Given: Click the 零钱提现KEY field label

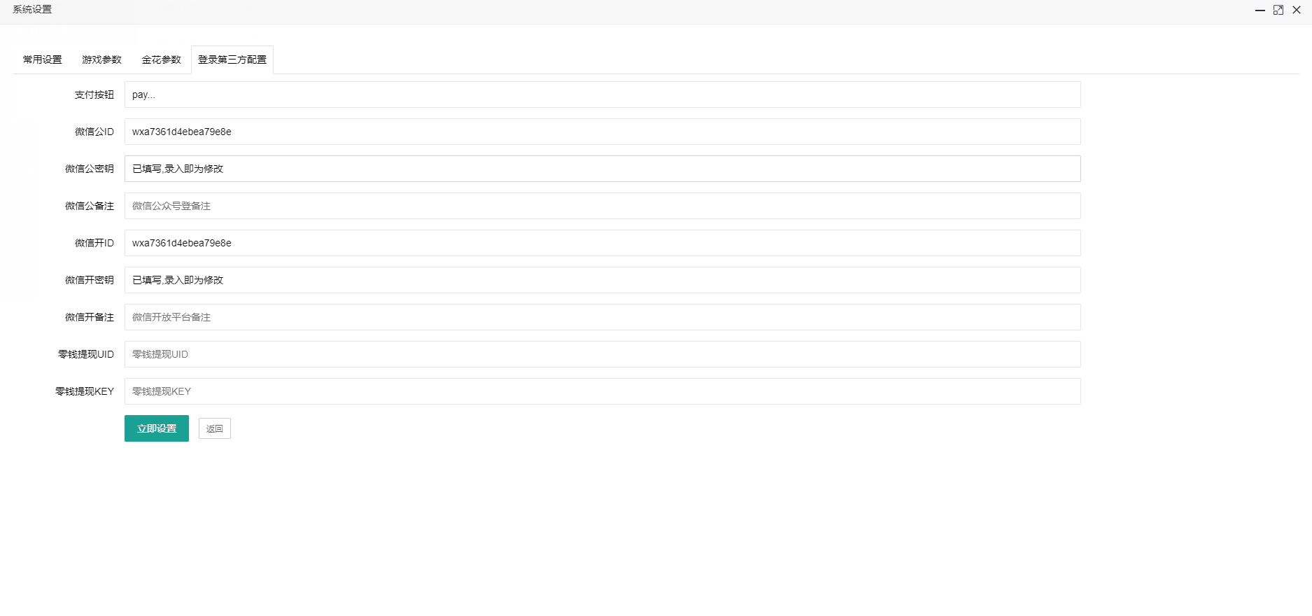Looking at the screenshot, I should (x=85, y=391).
